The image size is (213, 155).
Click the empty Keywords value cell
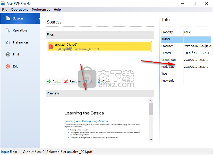[197, 82]
